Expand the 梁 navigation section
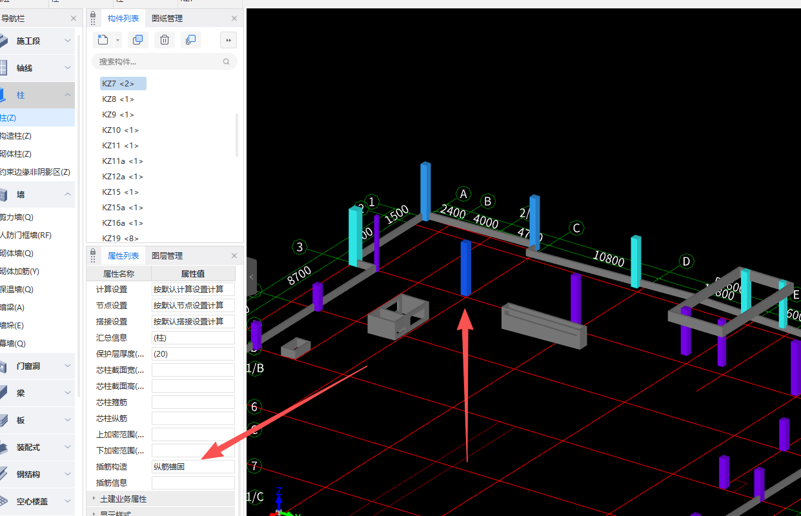 pyautogui.click(x=68, y=393)
